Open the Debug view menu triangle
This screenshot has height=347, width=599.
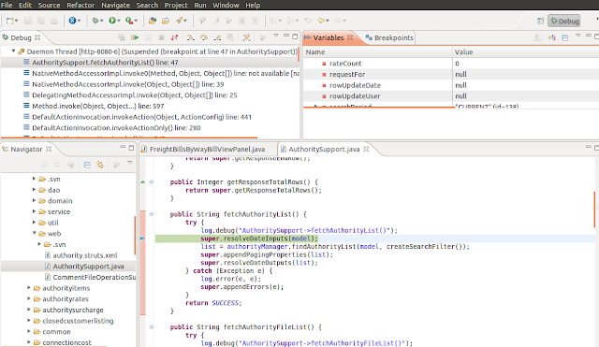click(x=276, y=36)
